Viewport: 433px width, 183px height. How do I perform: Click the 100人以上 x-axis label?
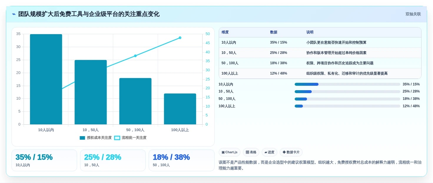(x=180, y=130)
